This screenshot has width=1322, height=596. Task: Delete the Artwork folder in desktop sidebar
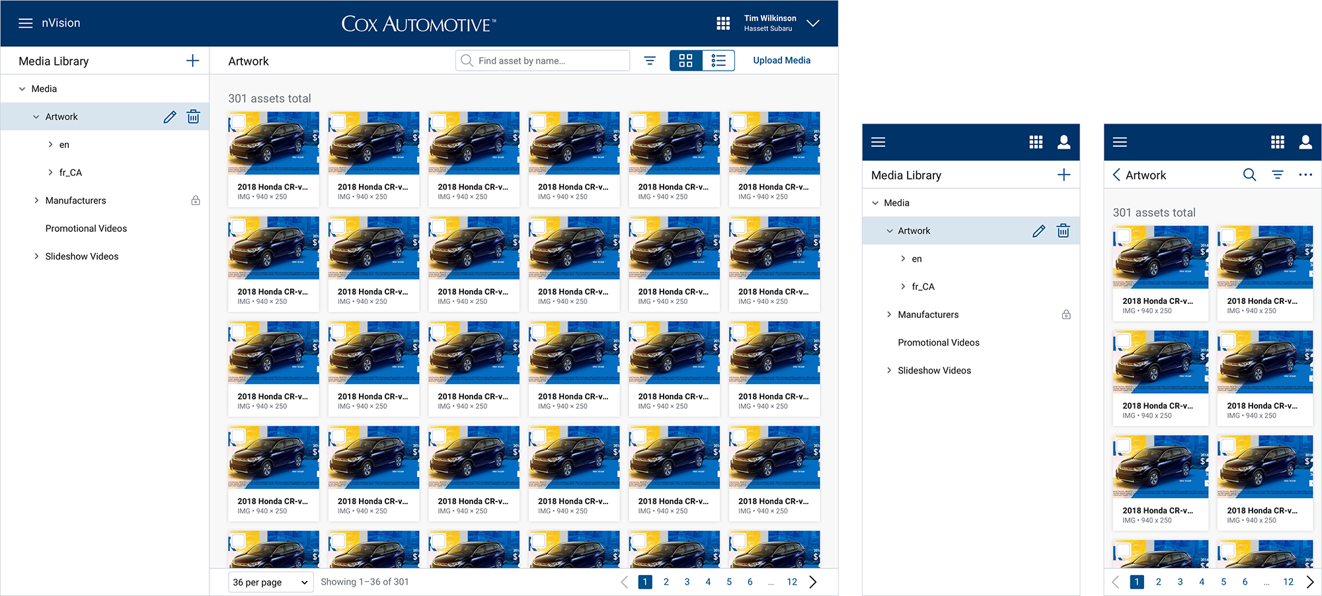[x=193, y=117]
